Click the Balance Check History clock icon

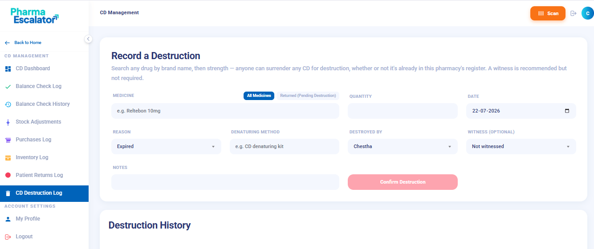pyautogui.click(x=8, y=104)
